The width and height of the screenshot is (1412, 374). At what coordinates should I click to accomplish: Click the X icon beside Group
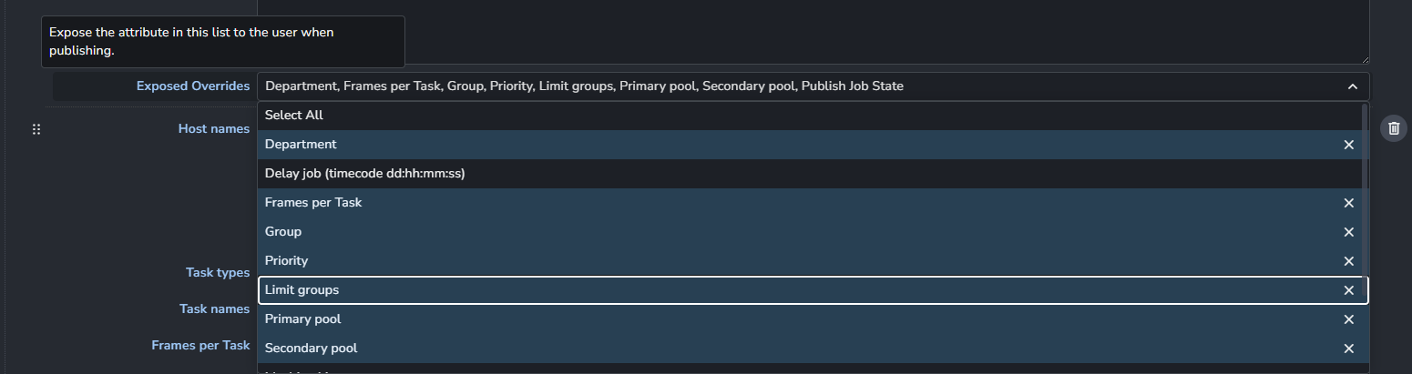1349,232
